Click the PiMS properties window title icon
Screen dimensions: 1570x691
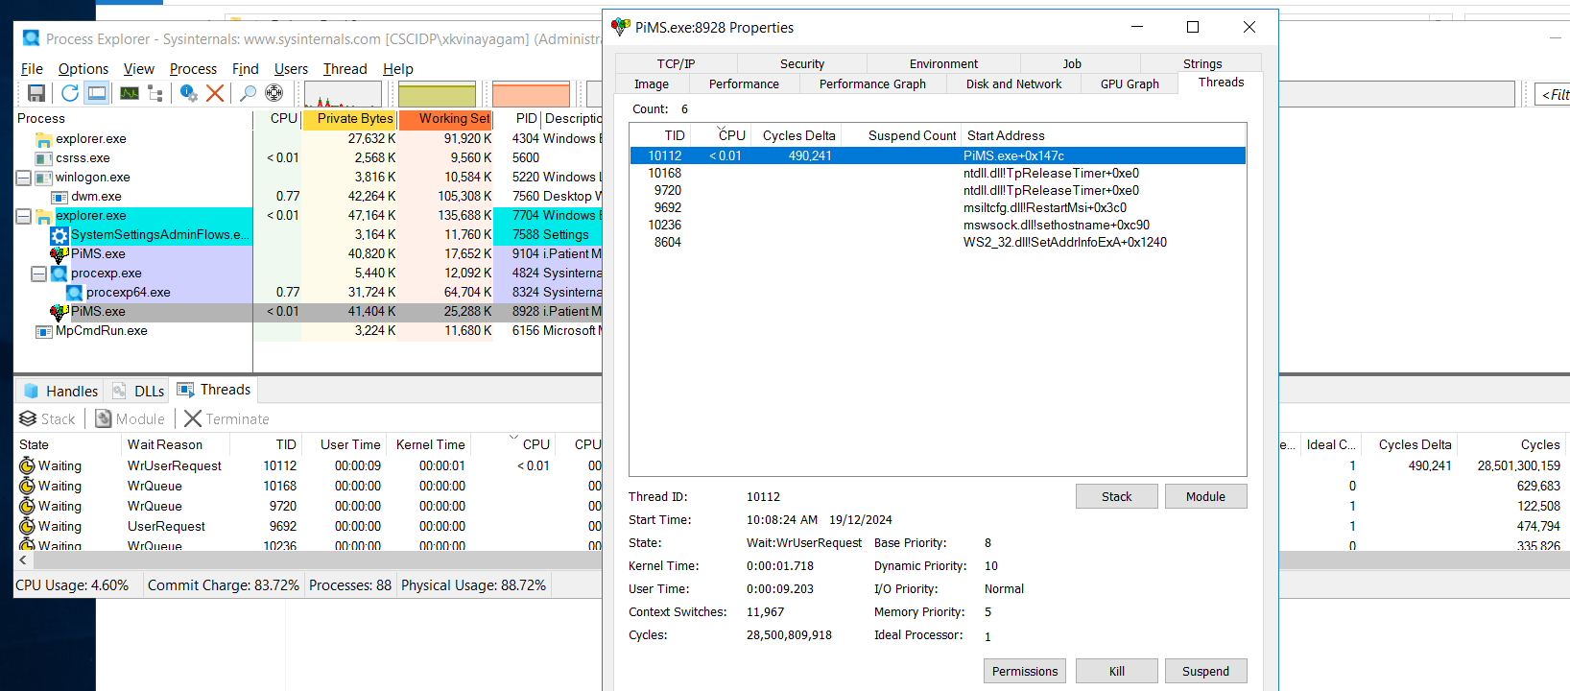[x=621, y=27]
